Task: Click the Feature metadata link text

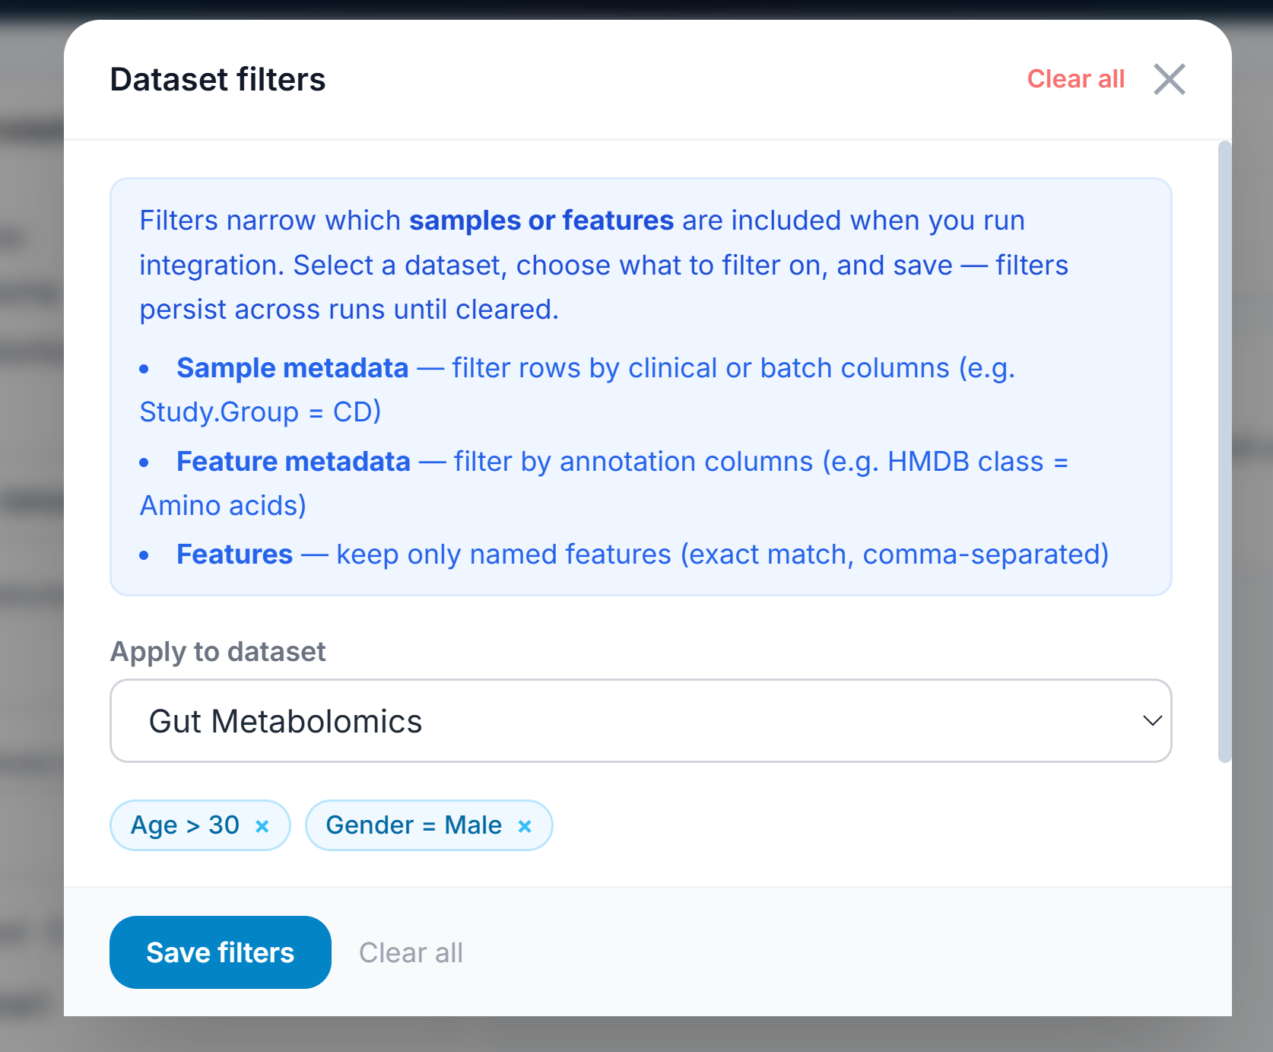Action: pos(294,461)
